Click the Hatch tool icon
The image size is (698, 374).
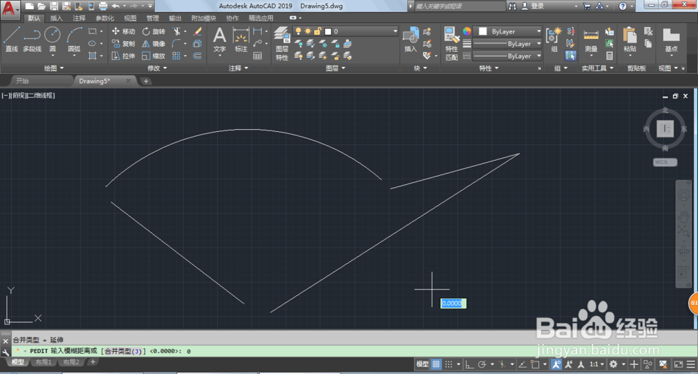click(x=93, y=56)
